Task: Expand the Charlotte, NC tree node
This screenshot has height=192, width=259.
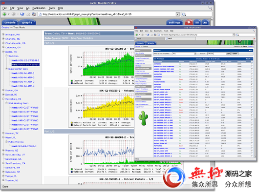Action: coord(3,38)
